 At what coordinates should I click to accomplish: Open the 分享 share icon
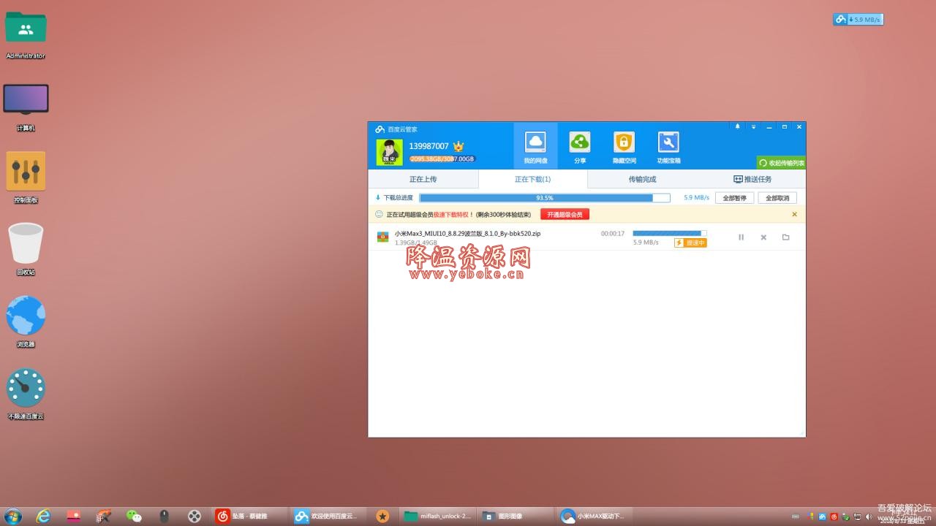click(x=580, y=146)
